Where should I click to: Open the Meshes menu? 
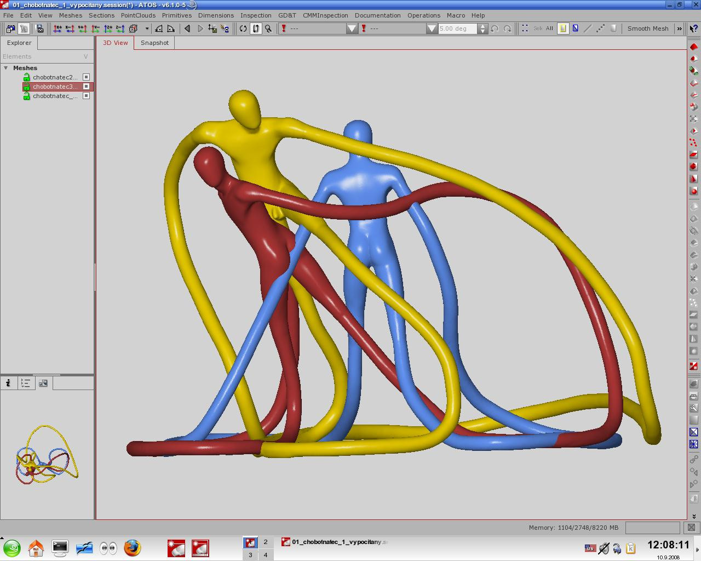coord(70,15)
